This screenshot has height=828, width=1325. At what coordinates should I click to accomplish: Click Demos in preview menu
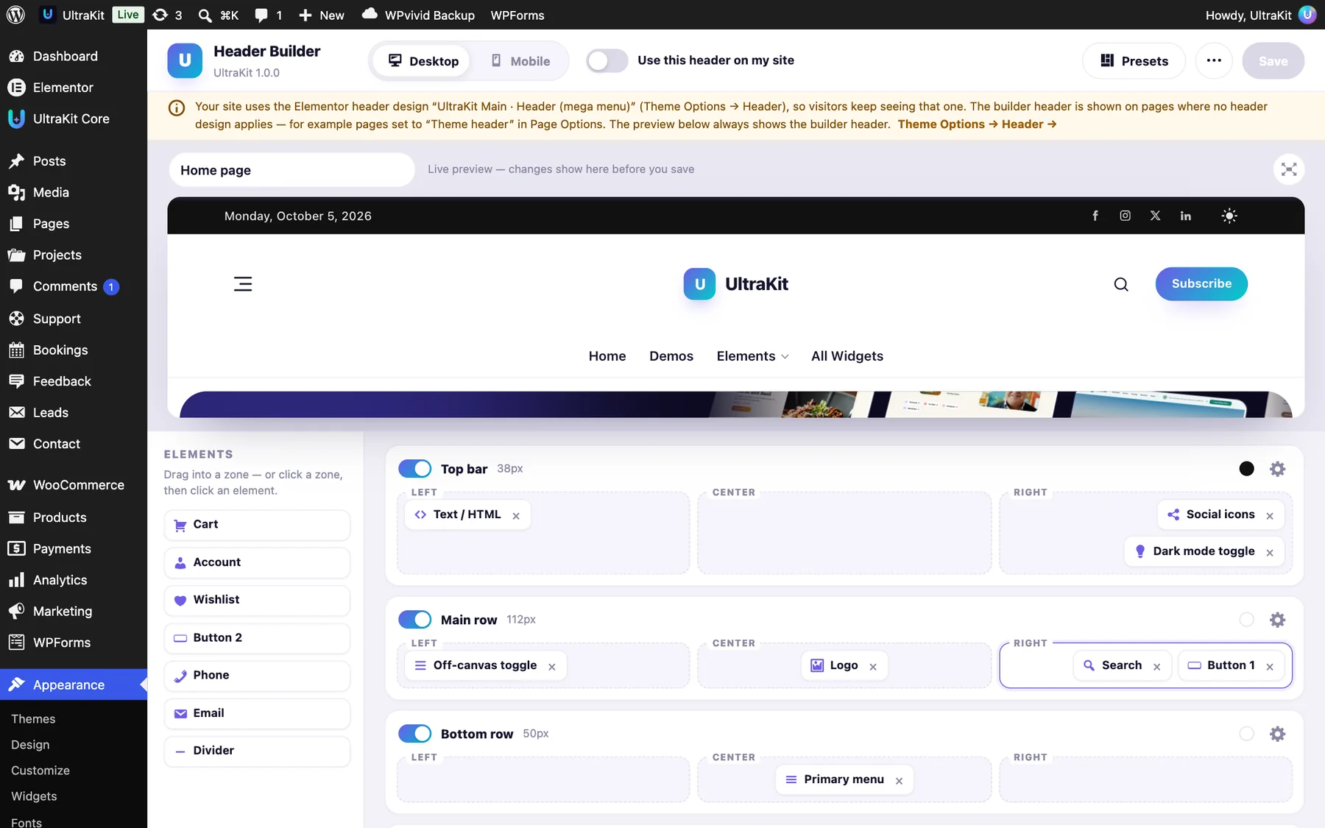pyautogui.click(x=671, y=355)
